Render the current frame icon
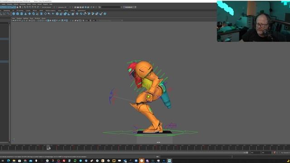The height and width of the screenshot is (163, 290). pos(78,7)
